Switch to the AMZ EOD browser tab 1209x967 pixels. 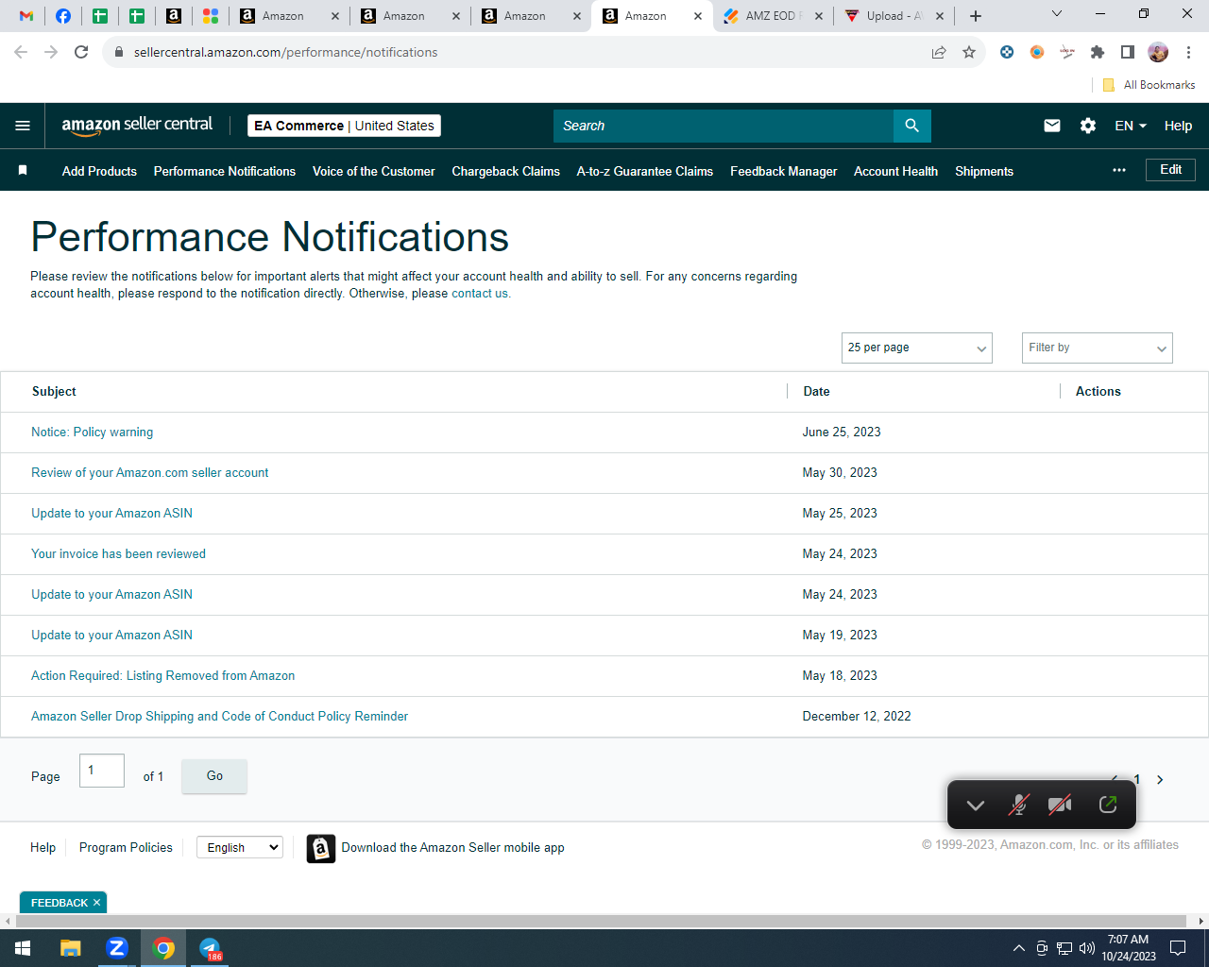point(773,16)
